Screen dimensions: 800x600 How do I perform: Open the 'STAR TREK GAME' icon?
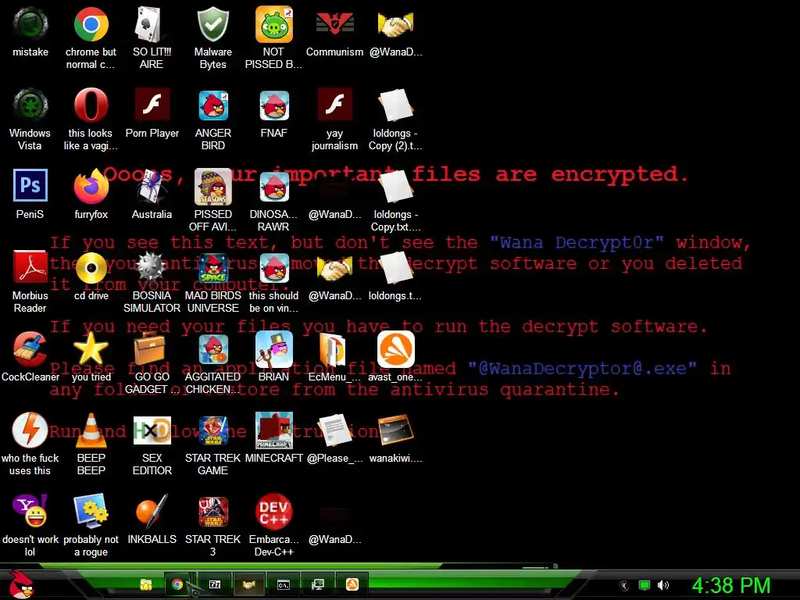pyautogui.click(x=212, y=430)
